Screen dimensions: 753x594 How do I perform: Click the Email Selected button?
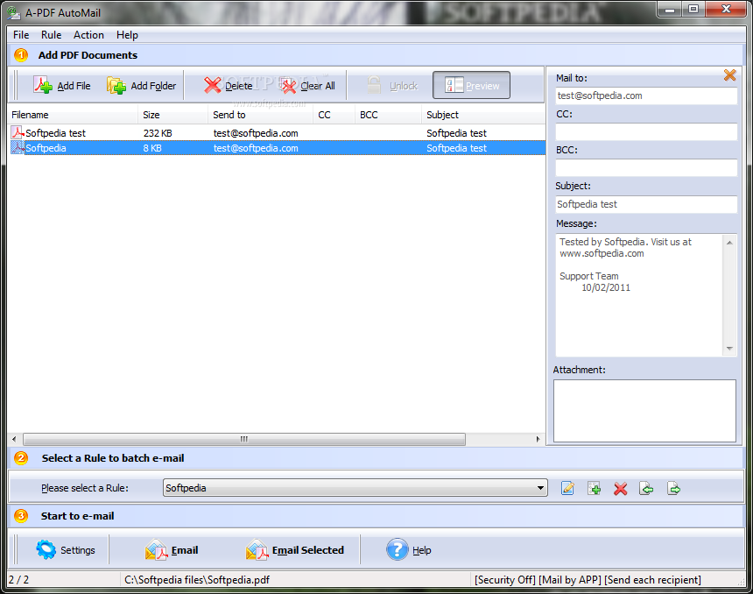[295, 549]
